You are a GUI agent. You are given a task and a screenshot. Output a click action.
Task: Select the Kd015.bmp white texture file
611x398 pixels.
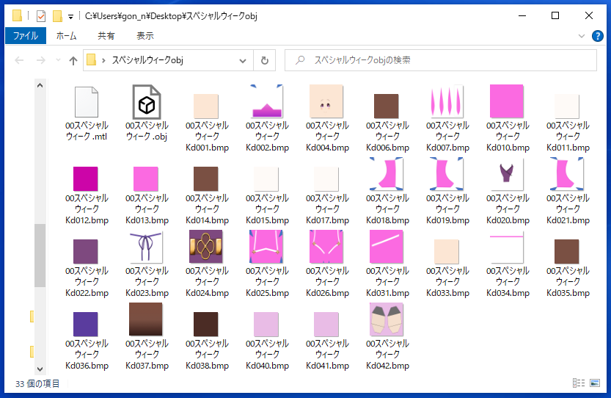pos(266,178)
